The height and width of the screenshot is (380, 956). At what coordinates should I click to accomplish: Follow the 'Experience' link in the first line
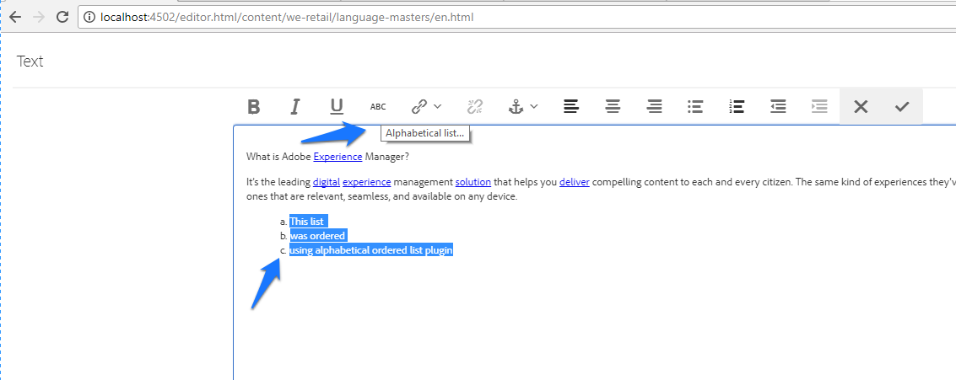(x=338, y=157)
